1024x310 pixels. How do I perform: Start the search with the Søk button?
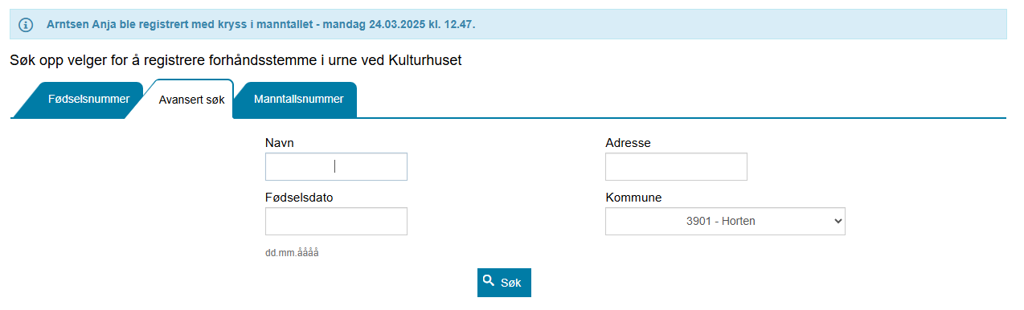point(504,283)
